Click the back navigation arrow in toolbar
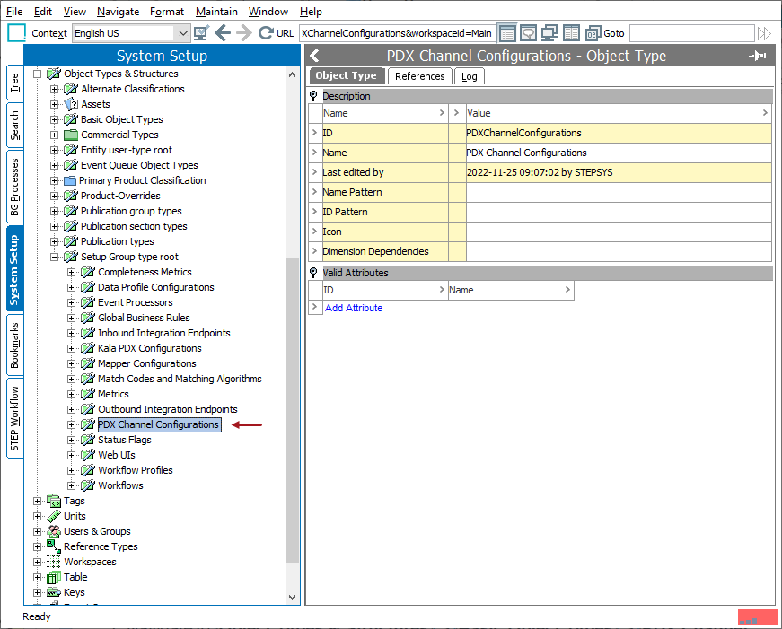 pos(223,33)
